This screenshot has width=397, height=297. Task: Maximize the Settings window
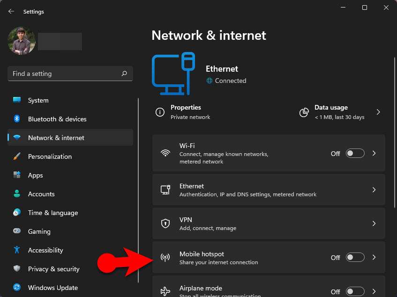[365, 7]
